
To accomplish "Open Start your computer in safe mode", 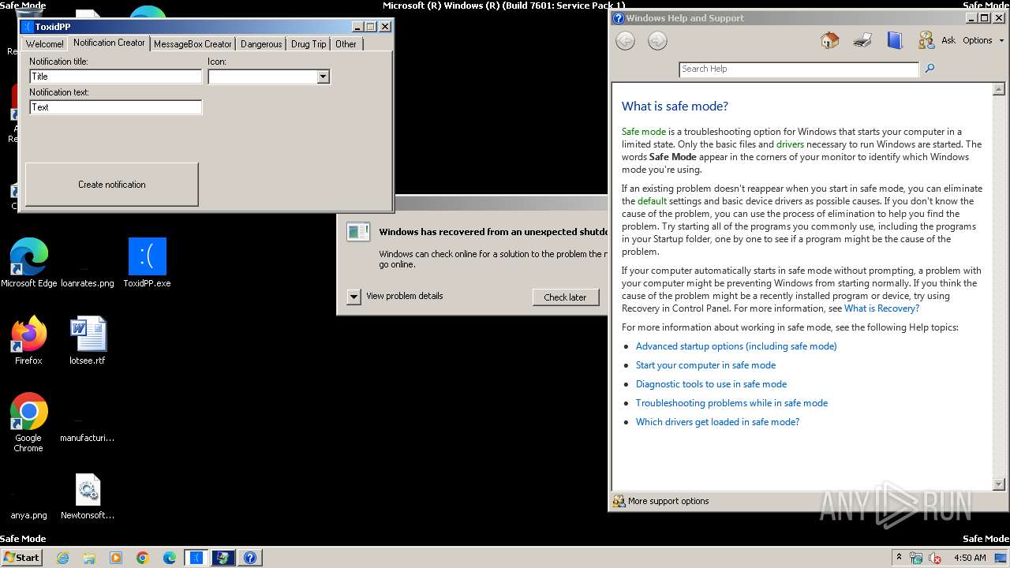I will point(705,365).
